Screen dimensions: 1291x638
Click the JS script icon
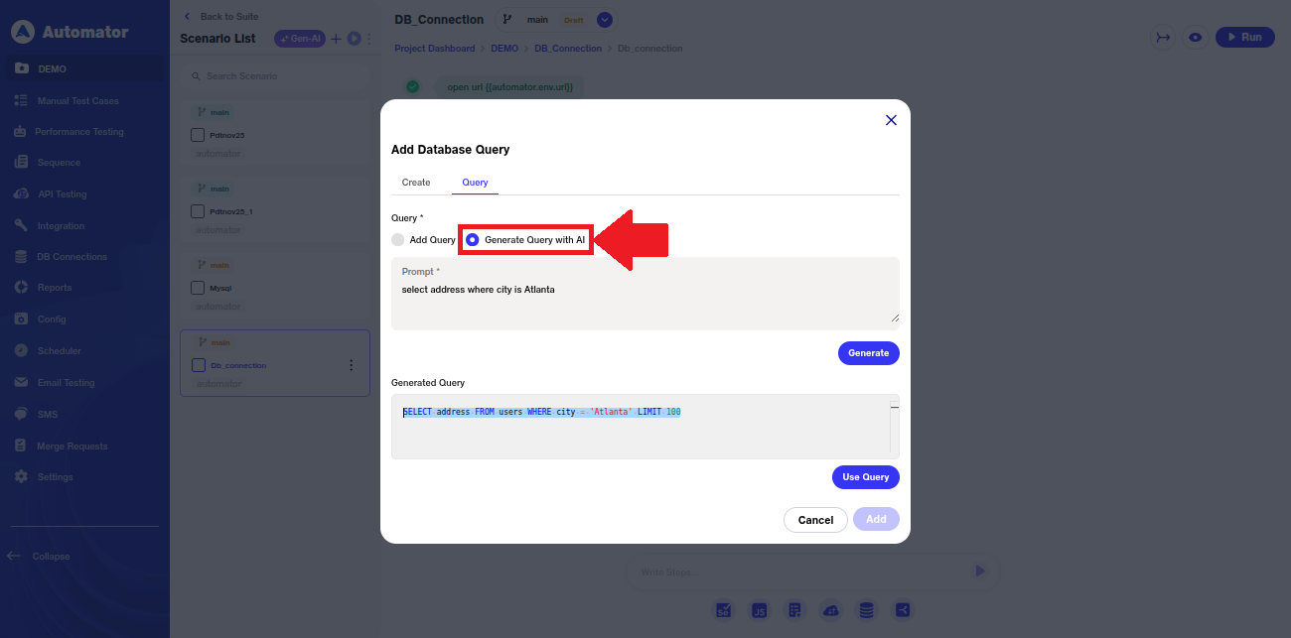(x=760, y=610)
